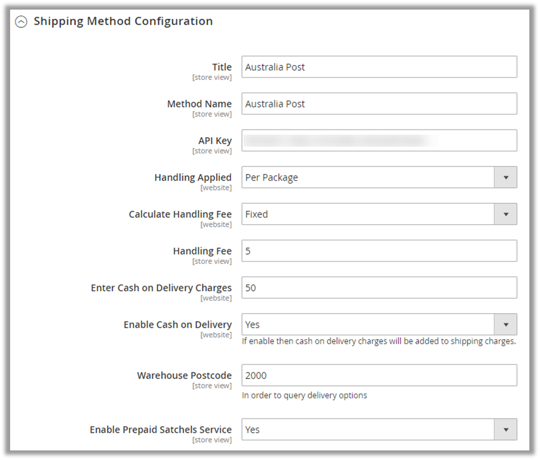Click the 'Method Name' label text

pos(199,104)
